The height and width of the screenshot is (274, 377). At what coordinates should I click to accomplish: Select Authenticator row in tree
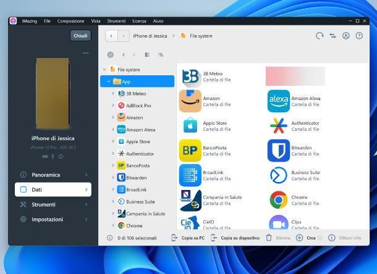pos(137,154)
